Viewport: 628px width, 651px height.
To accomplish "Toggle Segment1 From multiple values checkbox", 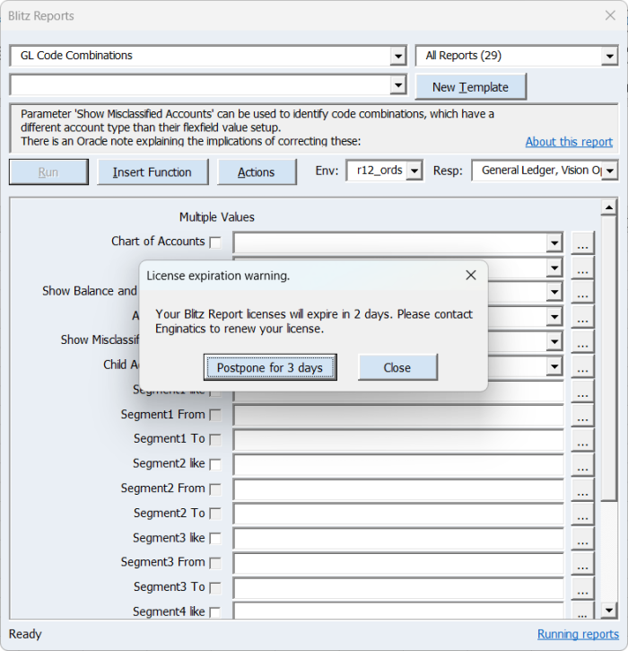I will pos(215,415).
